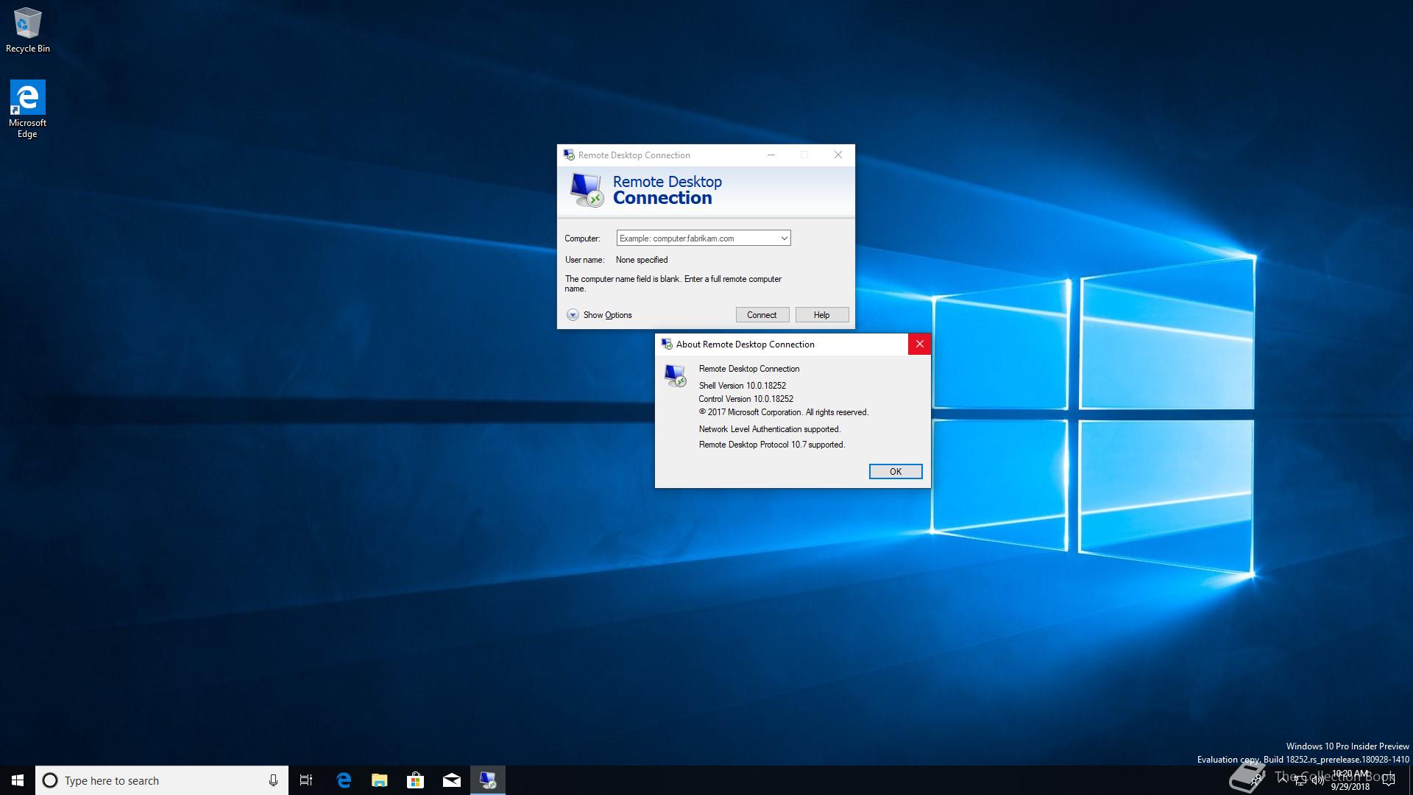Click the Cortana circle icon in search box
Screen dimensions: 1413x795
50,780
